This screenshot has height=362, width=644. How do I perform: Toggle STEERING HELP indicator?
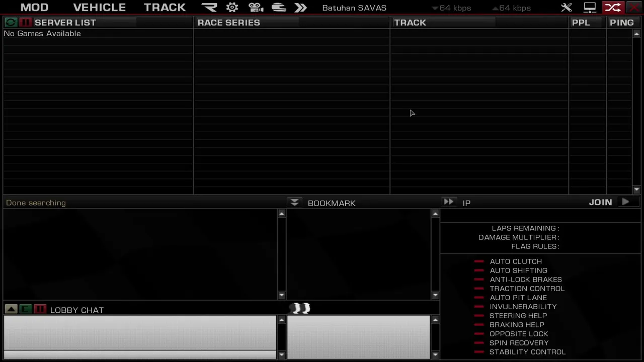479,316
